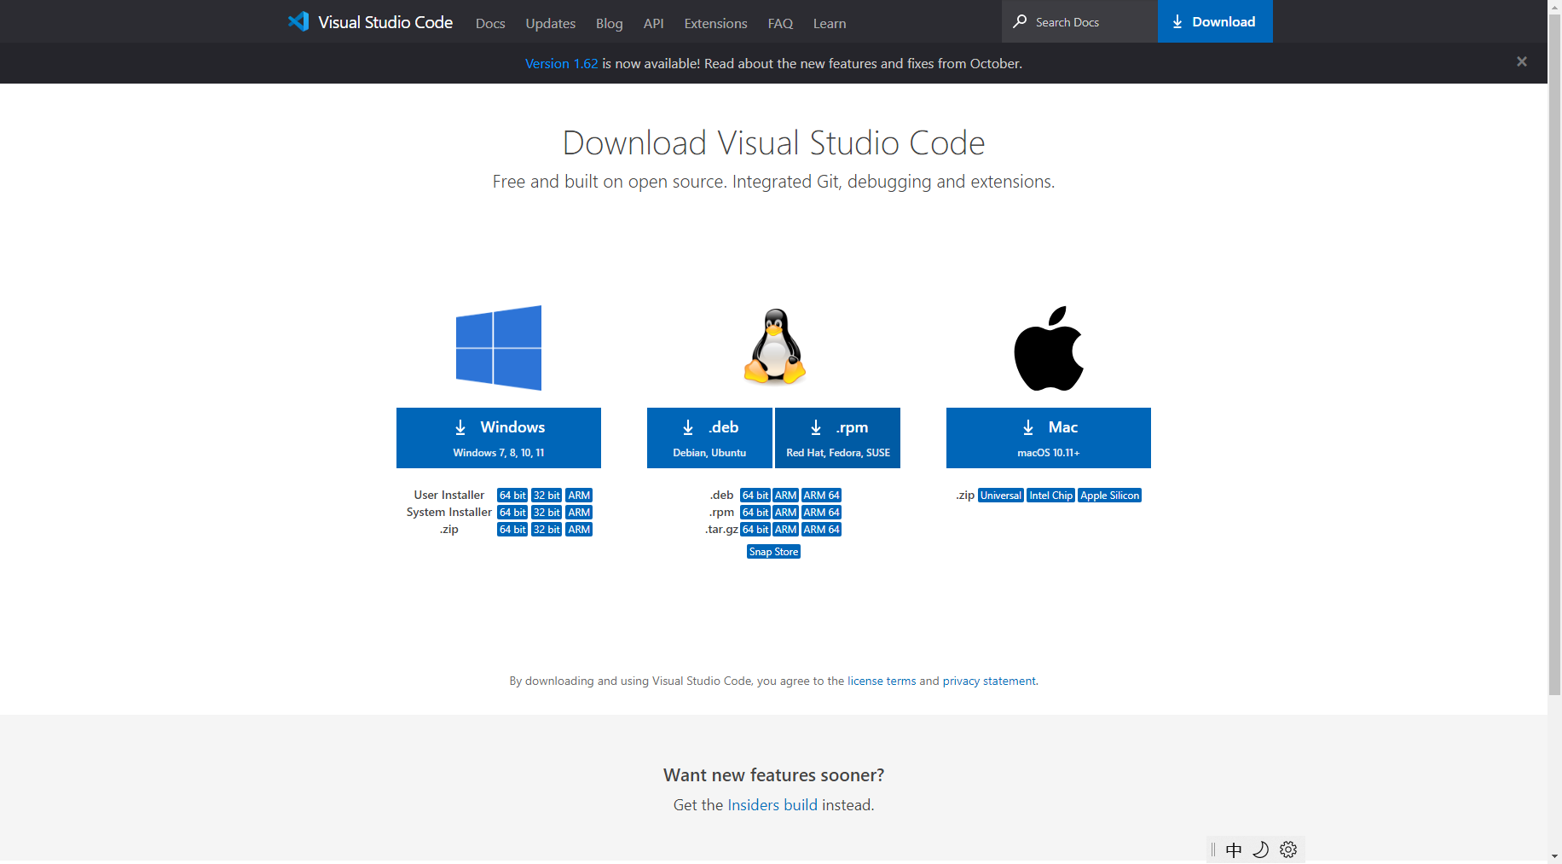The image size is (1562, 864).
Task: Select Mac .zip Universal
Action: [x=1001, y=496]
